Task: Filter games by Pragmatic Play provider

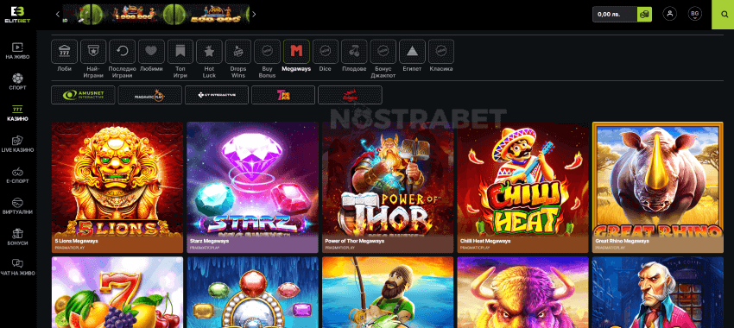Action: tap(149, 95)
